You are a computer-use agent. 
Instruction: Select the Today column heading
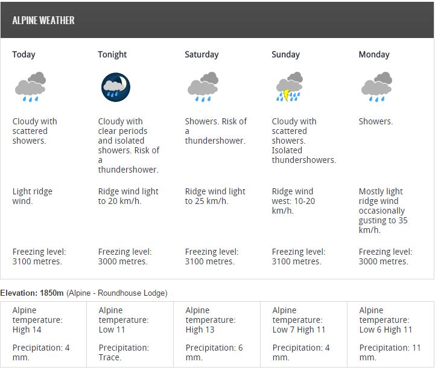[x=24, y=54]
